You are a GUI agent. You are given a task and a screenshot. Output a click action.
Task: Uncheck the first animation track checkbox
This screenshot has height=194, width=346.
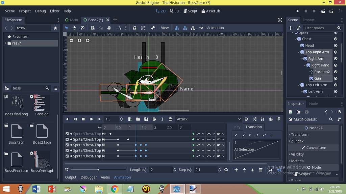coord(67,134)
